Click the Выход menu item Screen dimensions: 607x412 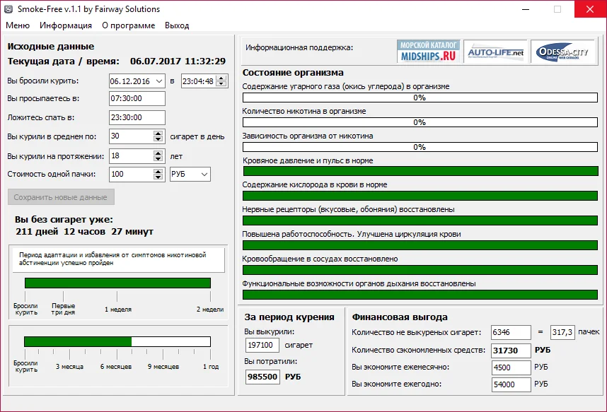point(177,25)
